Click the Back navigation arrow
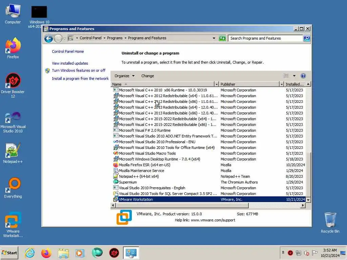347x260 pixels. coord(48,39)
